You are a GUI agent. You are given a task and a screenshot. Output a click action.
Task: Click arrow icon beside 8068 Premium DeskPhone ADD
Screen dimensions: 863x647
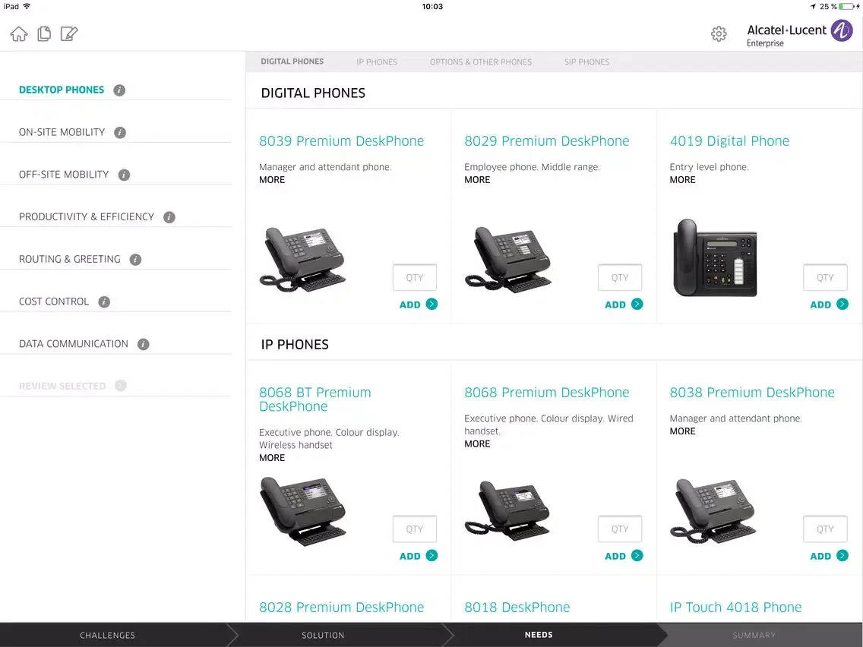[637, 556]
